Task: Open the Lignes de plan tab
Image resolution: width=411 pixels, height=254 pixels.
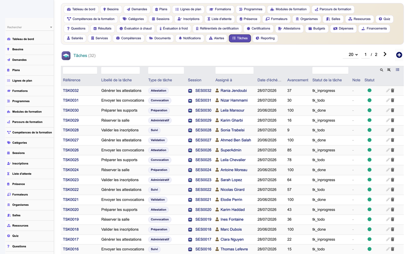Action: (188, 9)
